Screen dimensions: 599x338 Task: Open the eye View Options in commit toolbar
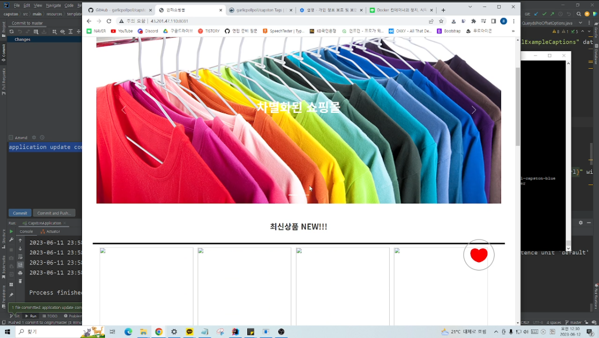pos(62,31)
